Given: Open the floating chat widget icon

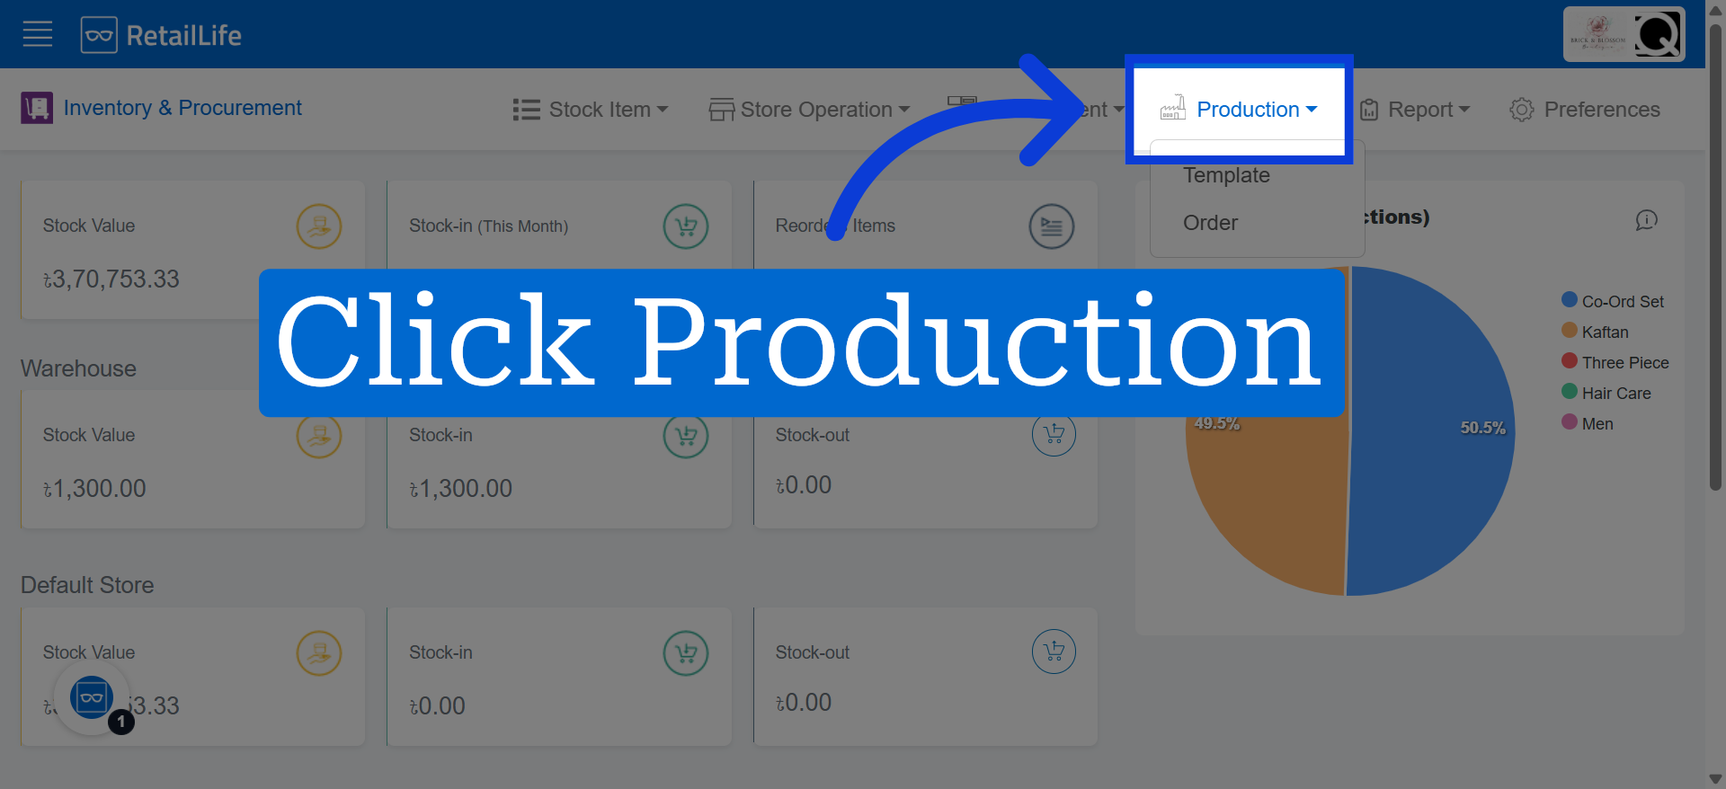Looking at the screenshot, I should 92,697.
